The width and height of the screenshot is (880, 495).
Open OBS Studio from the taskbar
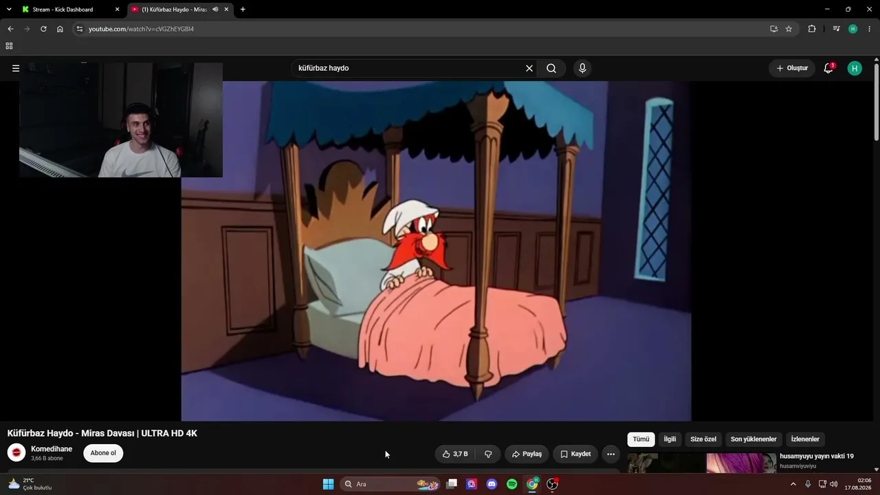[552, 484]
